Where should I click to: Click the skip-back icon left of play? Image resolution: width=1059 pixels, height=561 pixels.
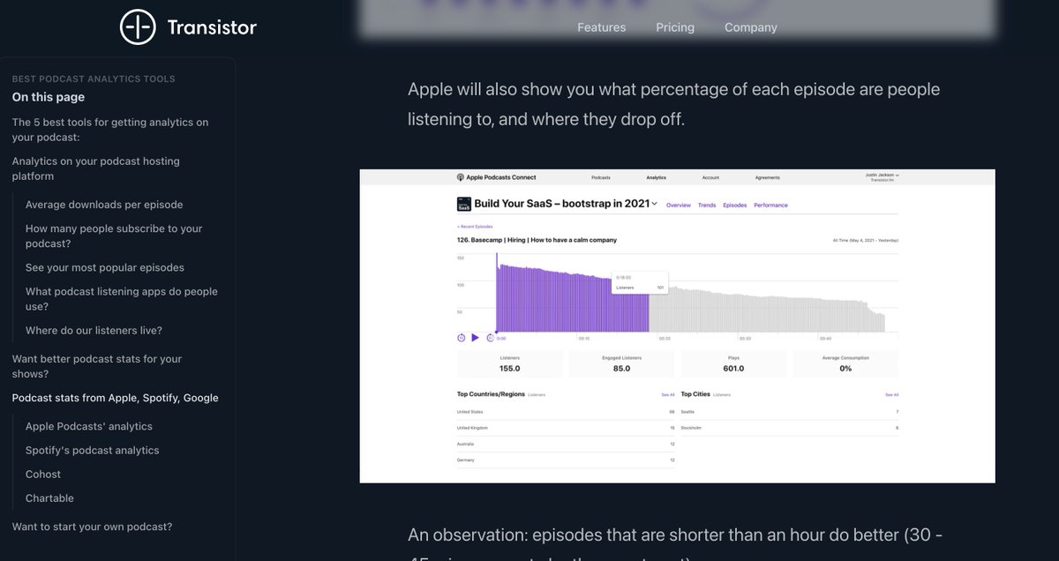(462, 338)
